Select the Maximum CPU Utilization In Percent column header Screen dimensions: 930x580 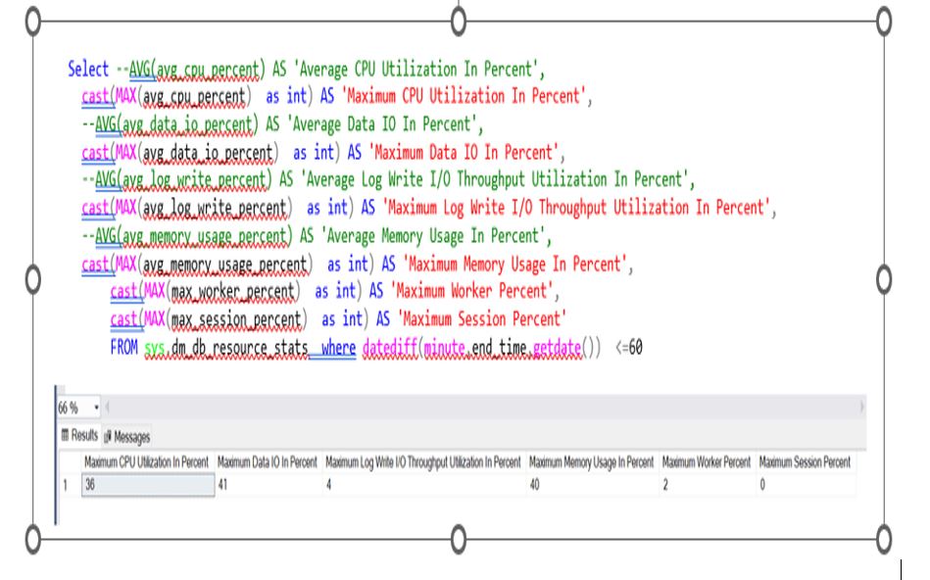[146, 462]
